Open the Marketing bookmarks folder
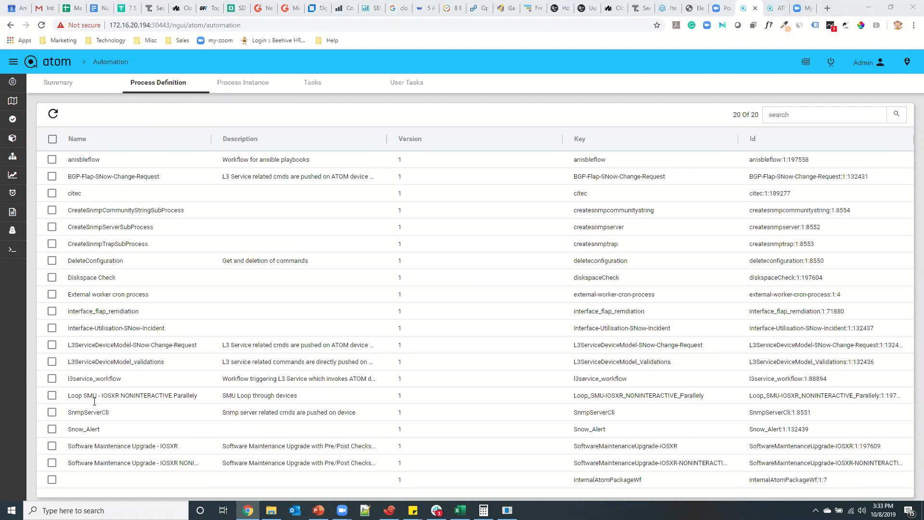 click(58, 40)
